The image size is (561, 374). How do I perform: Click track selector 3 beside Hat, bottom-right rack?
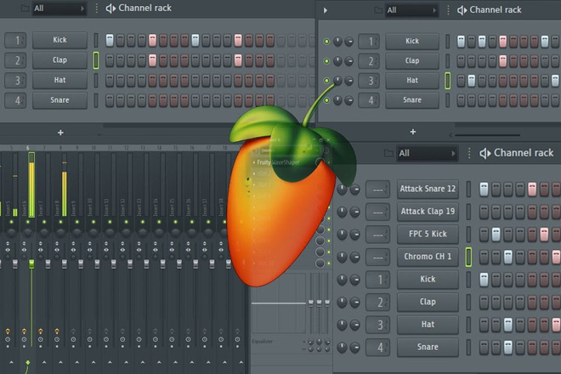[377, 325]
